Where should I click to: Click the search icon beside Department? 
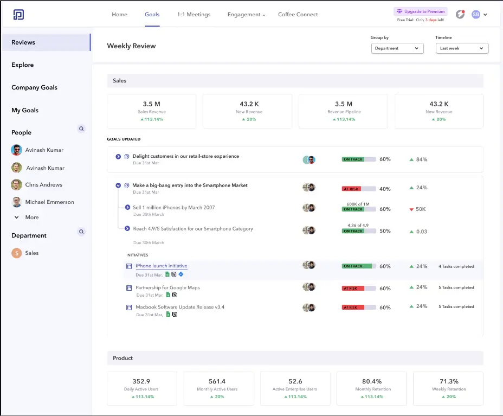click(81, 232)
